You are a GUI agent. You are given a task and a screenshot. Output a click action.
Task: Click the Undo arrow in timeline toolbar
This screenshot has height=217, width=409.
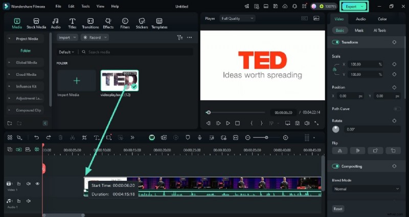pos(36,138)
